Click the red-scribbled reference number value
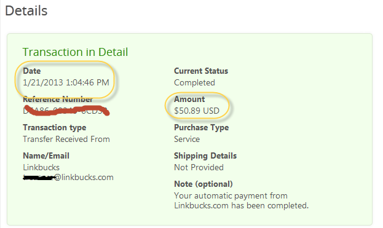 pos(66,111)
